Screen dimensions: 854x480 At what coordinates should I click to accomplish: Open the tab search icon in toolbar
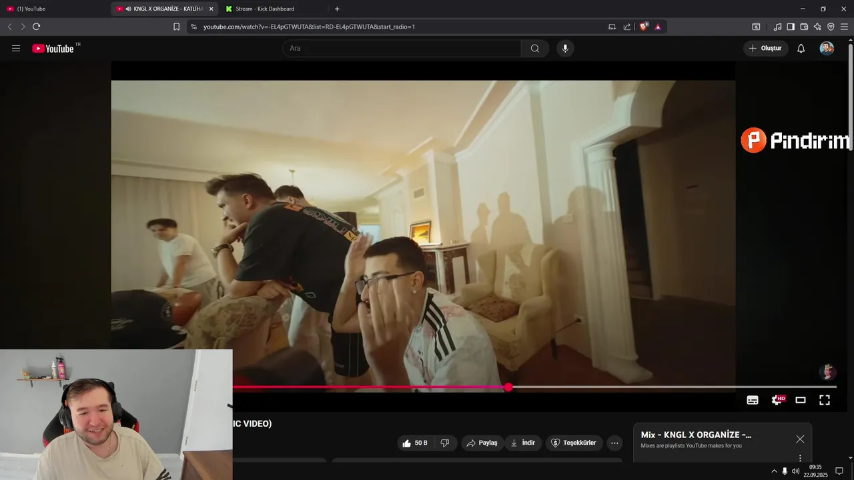click(x=756, y=27)
